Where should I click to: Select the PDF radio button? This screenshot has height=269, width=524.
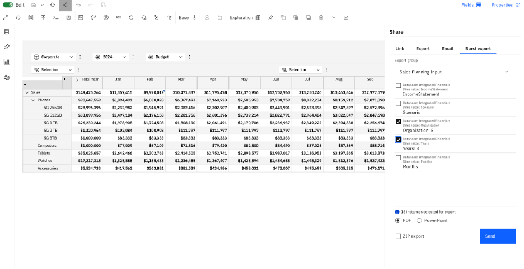pos(397,220)
